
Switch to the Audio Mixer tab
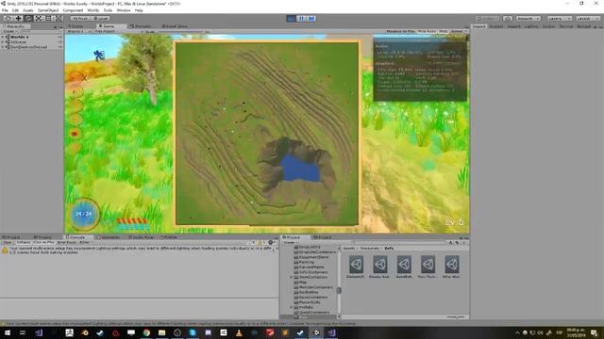click(141, 237)
